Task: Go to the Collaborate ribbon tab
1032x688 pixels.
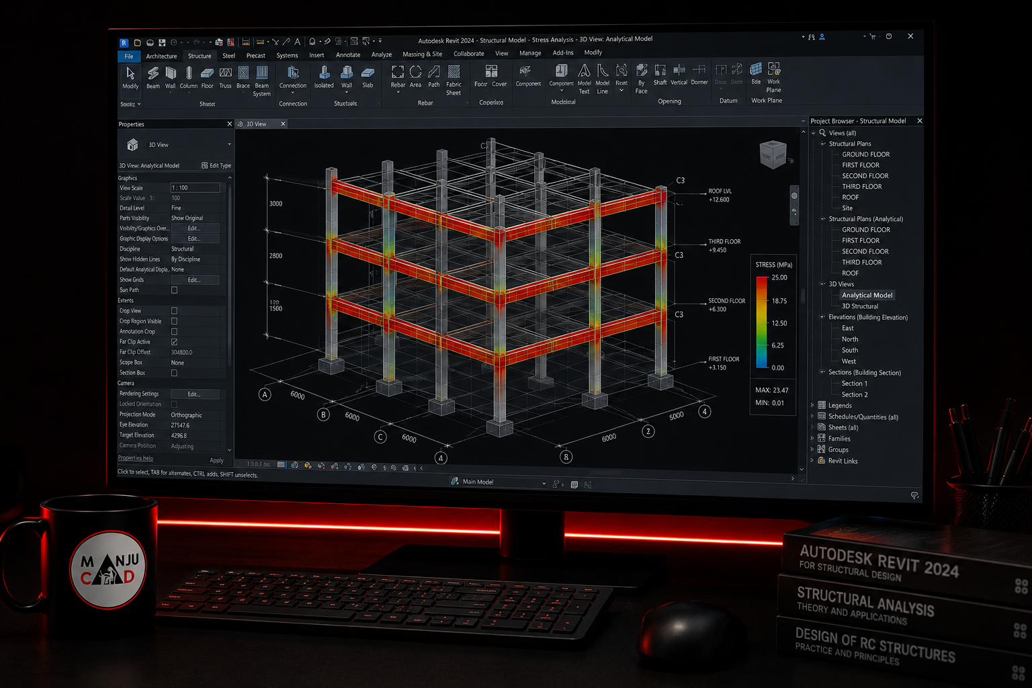Action: 469,54
